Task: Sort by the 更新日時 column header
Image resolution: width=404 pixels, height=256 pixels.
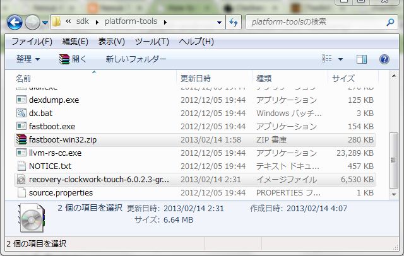Action: [x=214, y=78]
